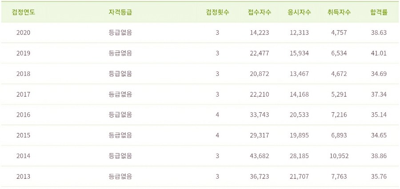Click the 2013 year cell
This screenshot has width=400, height=189.
(x=23, y=177)
